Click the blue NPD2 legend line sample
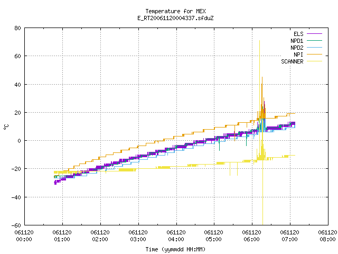338x254 pixels. click(x=314, y=48)
